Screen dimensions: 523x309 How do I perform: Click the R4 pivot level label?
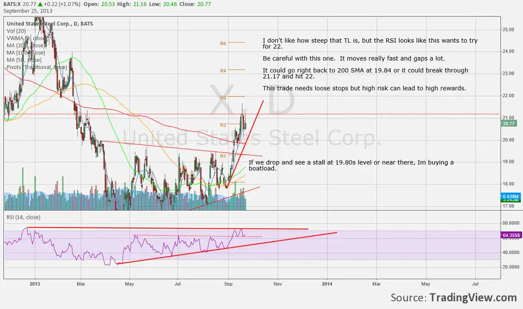click(223, 71)
